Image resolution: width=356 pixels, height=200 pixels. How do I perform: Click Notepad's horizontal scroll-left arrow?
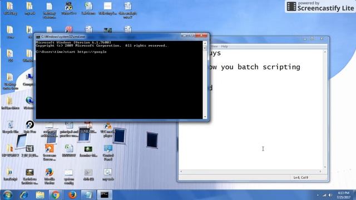coord(181,172)
